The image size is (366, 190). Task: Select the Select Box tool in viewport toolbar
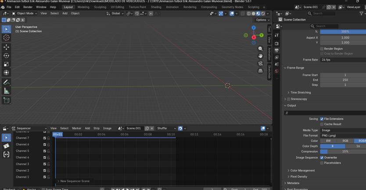point(6,29)
